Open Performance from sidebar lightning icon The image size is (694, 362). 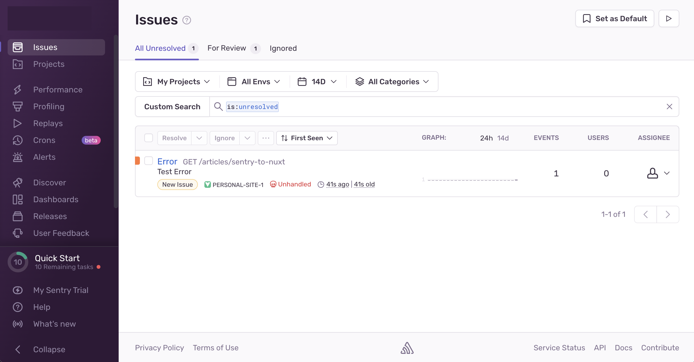coord(18,90)
